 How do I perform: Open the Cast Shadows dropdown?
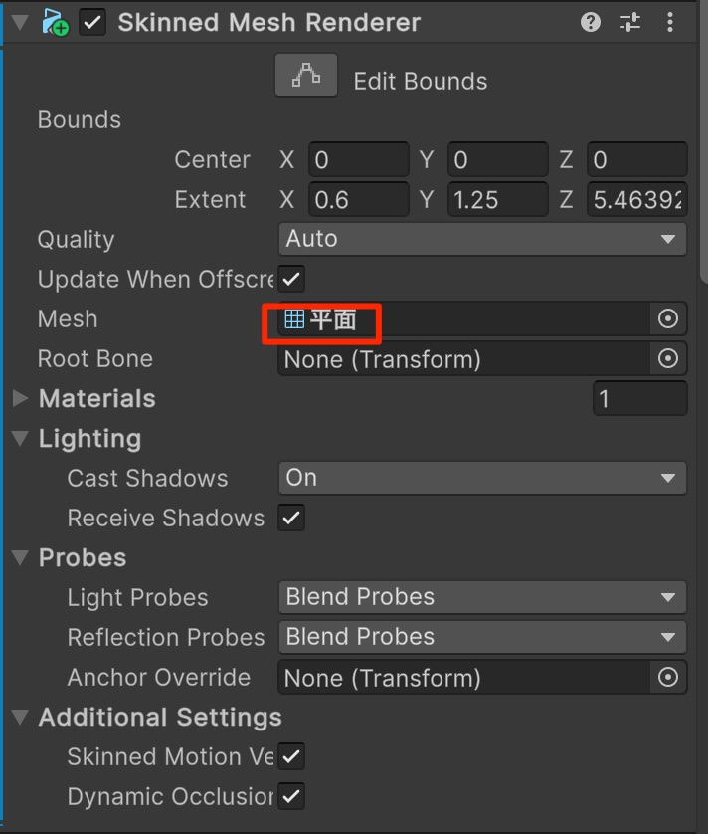pos(482,478)
